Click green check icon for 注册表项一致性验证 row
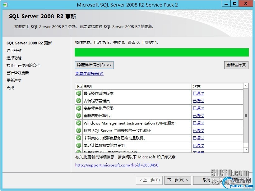This screenshot has width=255, height=191. [x=79, y=130]
